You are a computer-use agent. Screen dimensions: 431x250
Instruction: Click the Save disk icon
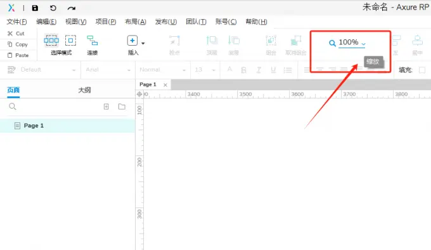pyautogui.click(x=35, y=8)
